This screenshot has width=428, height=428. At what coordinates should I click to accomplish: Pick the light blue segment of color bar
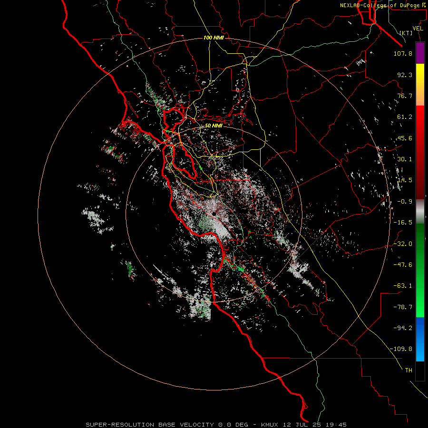[420, 352]
